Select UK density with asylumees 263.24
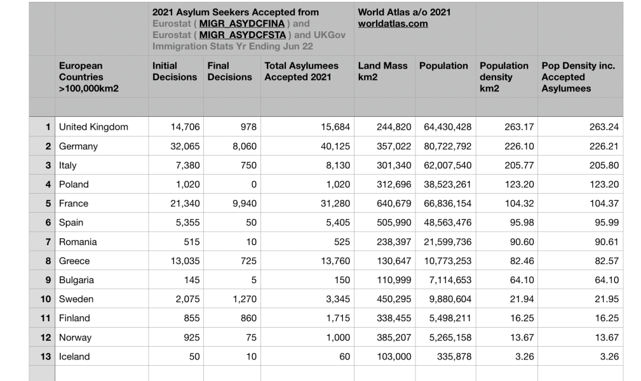 (581, 127)
